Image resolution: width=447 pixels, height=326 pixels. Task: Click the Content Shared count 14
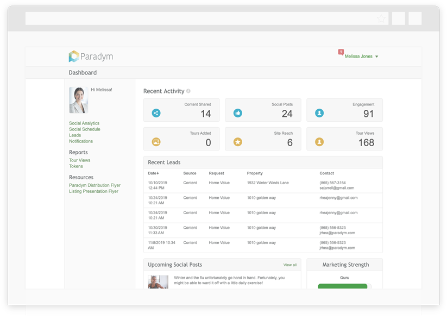point(206,114)
